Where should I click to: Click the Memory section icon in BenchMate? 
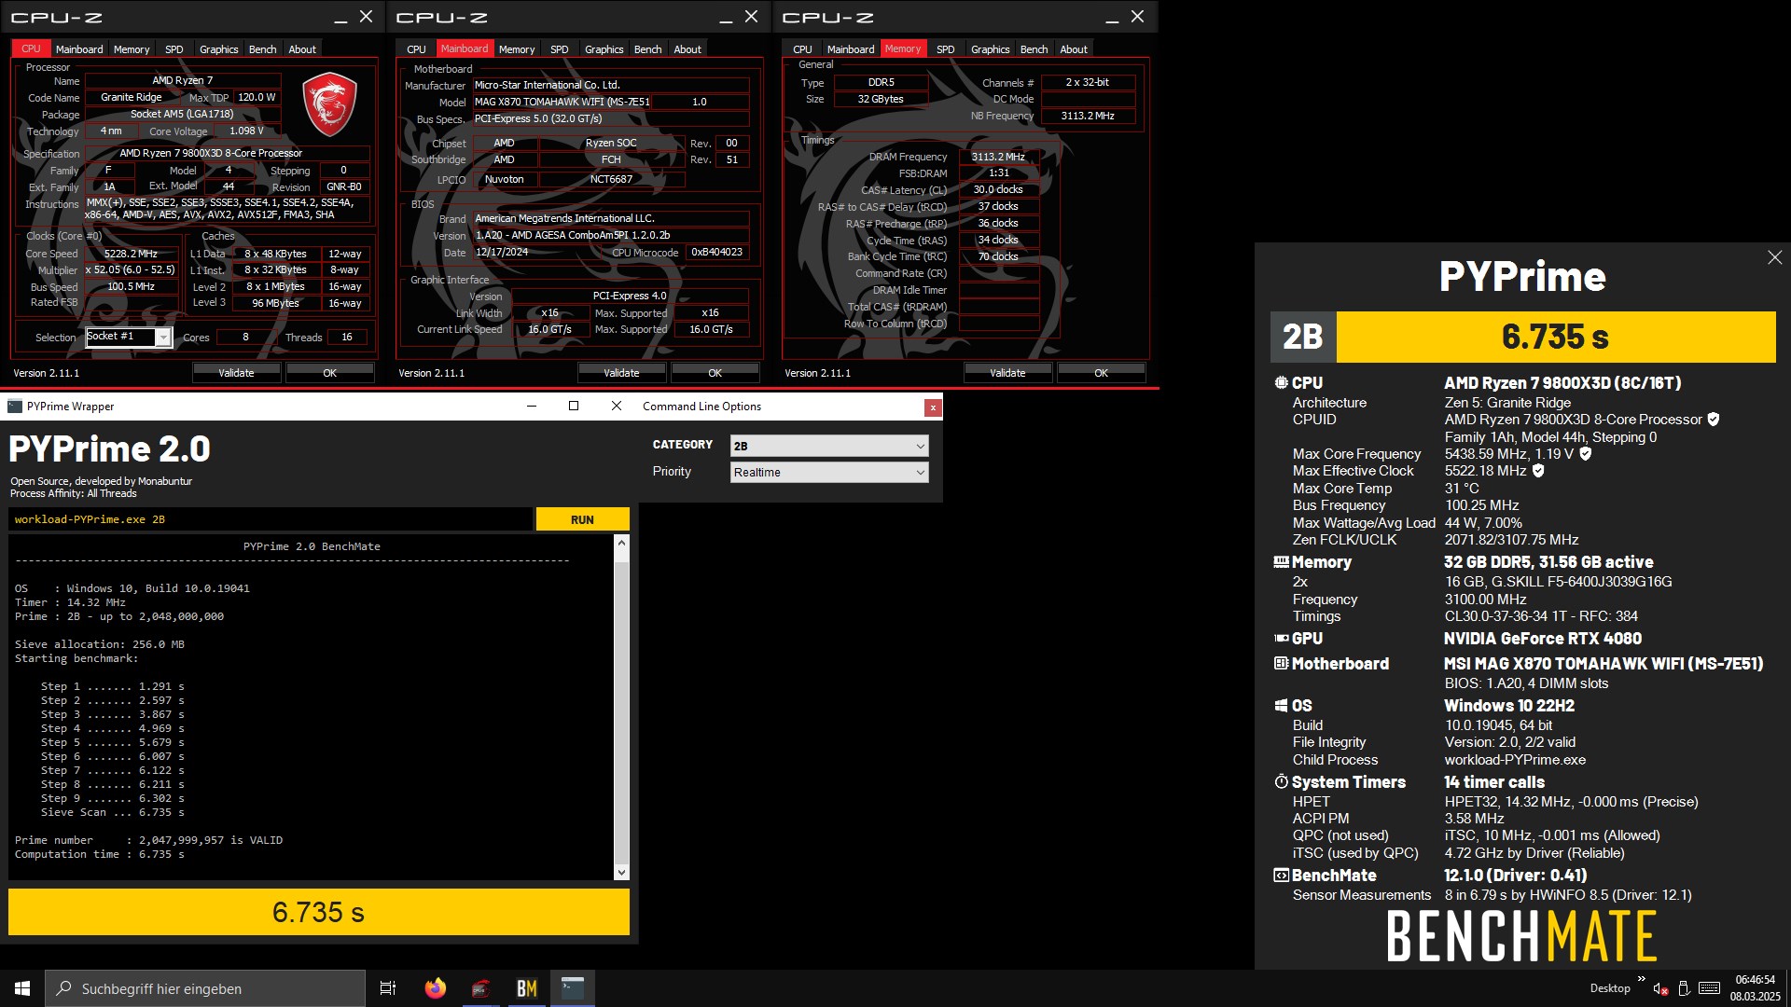(x=1281, y=562)
